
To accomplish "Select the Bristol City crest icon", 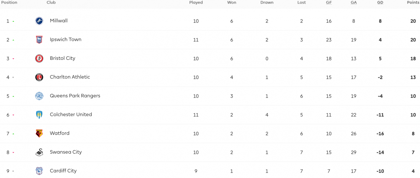I will [x=39, y=58].
